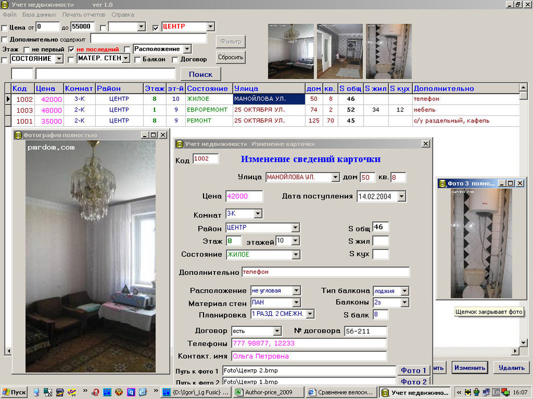Click the Фото 1 button in the card
Image resolution: width=533 pixels, height=399 pixels.
[413, 371]
